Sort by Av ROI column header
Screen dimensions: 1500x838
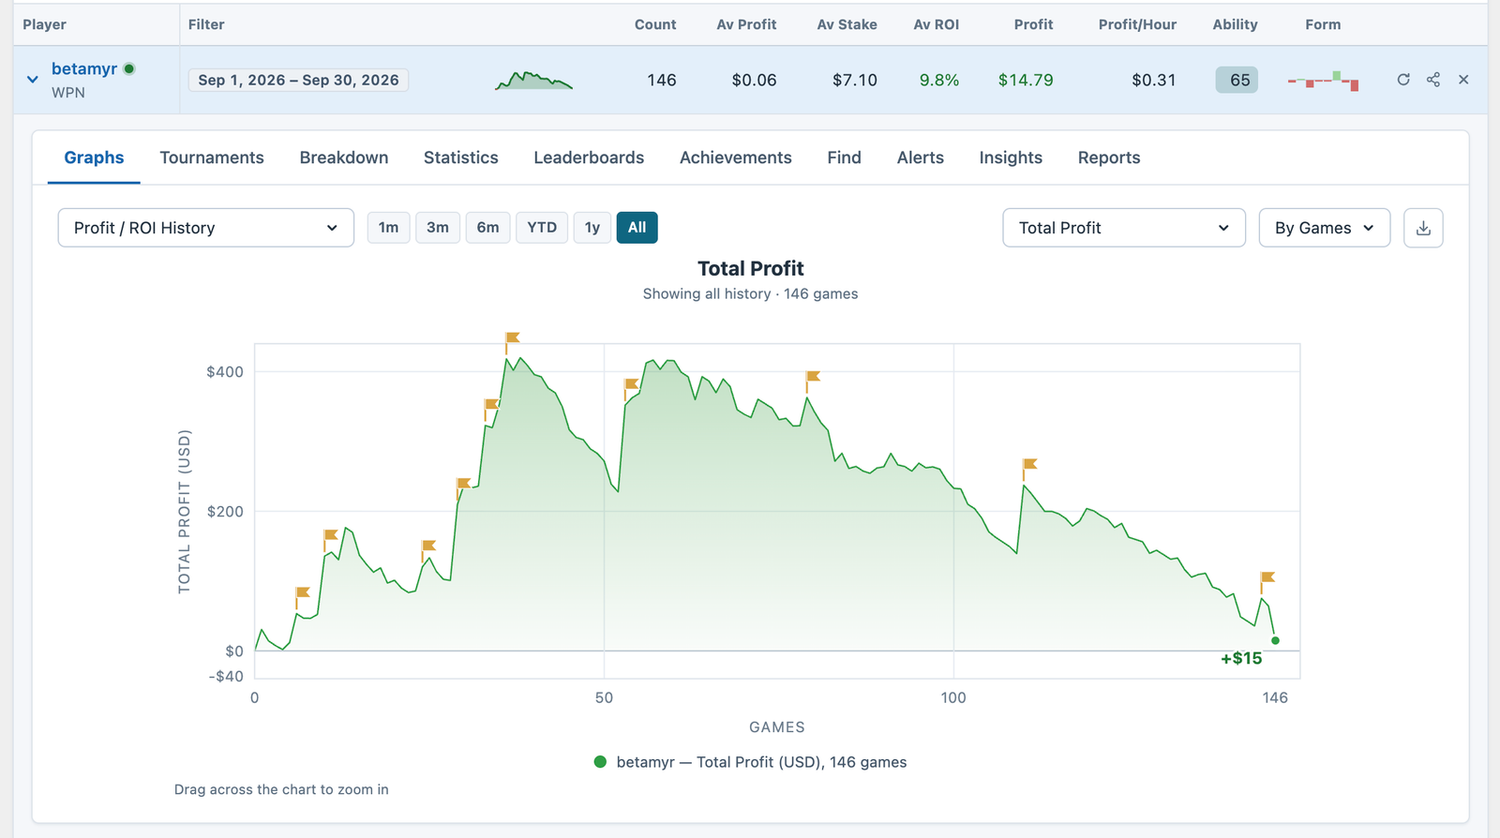[937, 24]
